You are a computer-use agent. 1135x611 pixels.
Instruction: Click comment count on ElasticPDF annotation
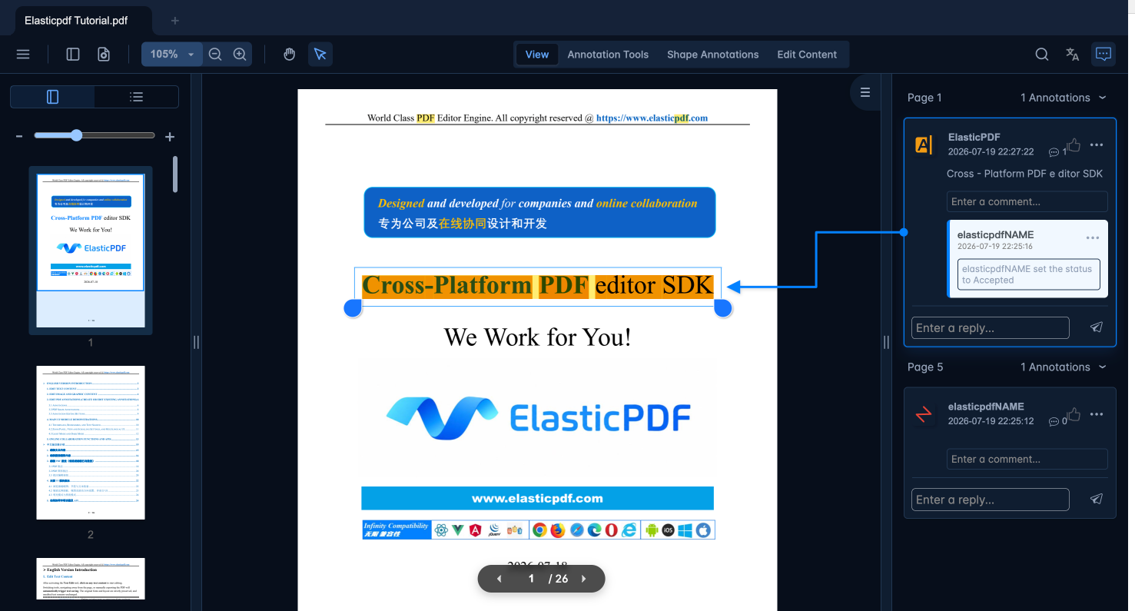point(1057,152)
